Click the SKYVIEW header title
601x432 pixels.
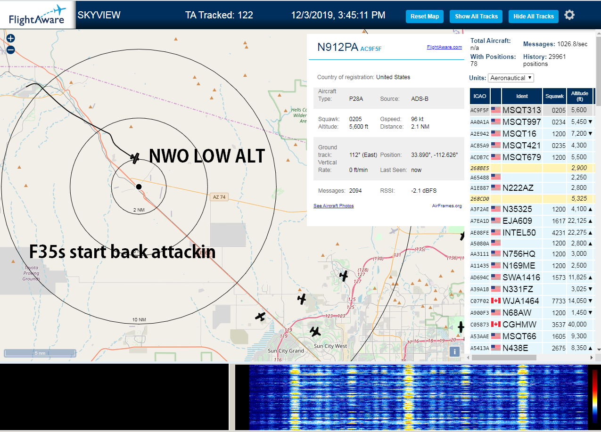[x=99, y=15]
